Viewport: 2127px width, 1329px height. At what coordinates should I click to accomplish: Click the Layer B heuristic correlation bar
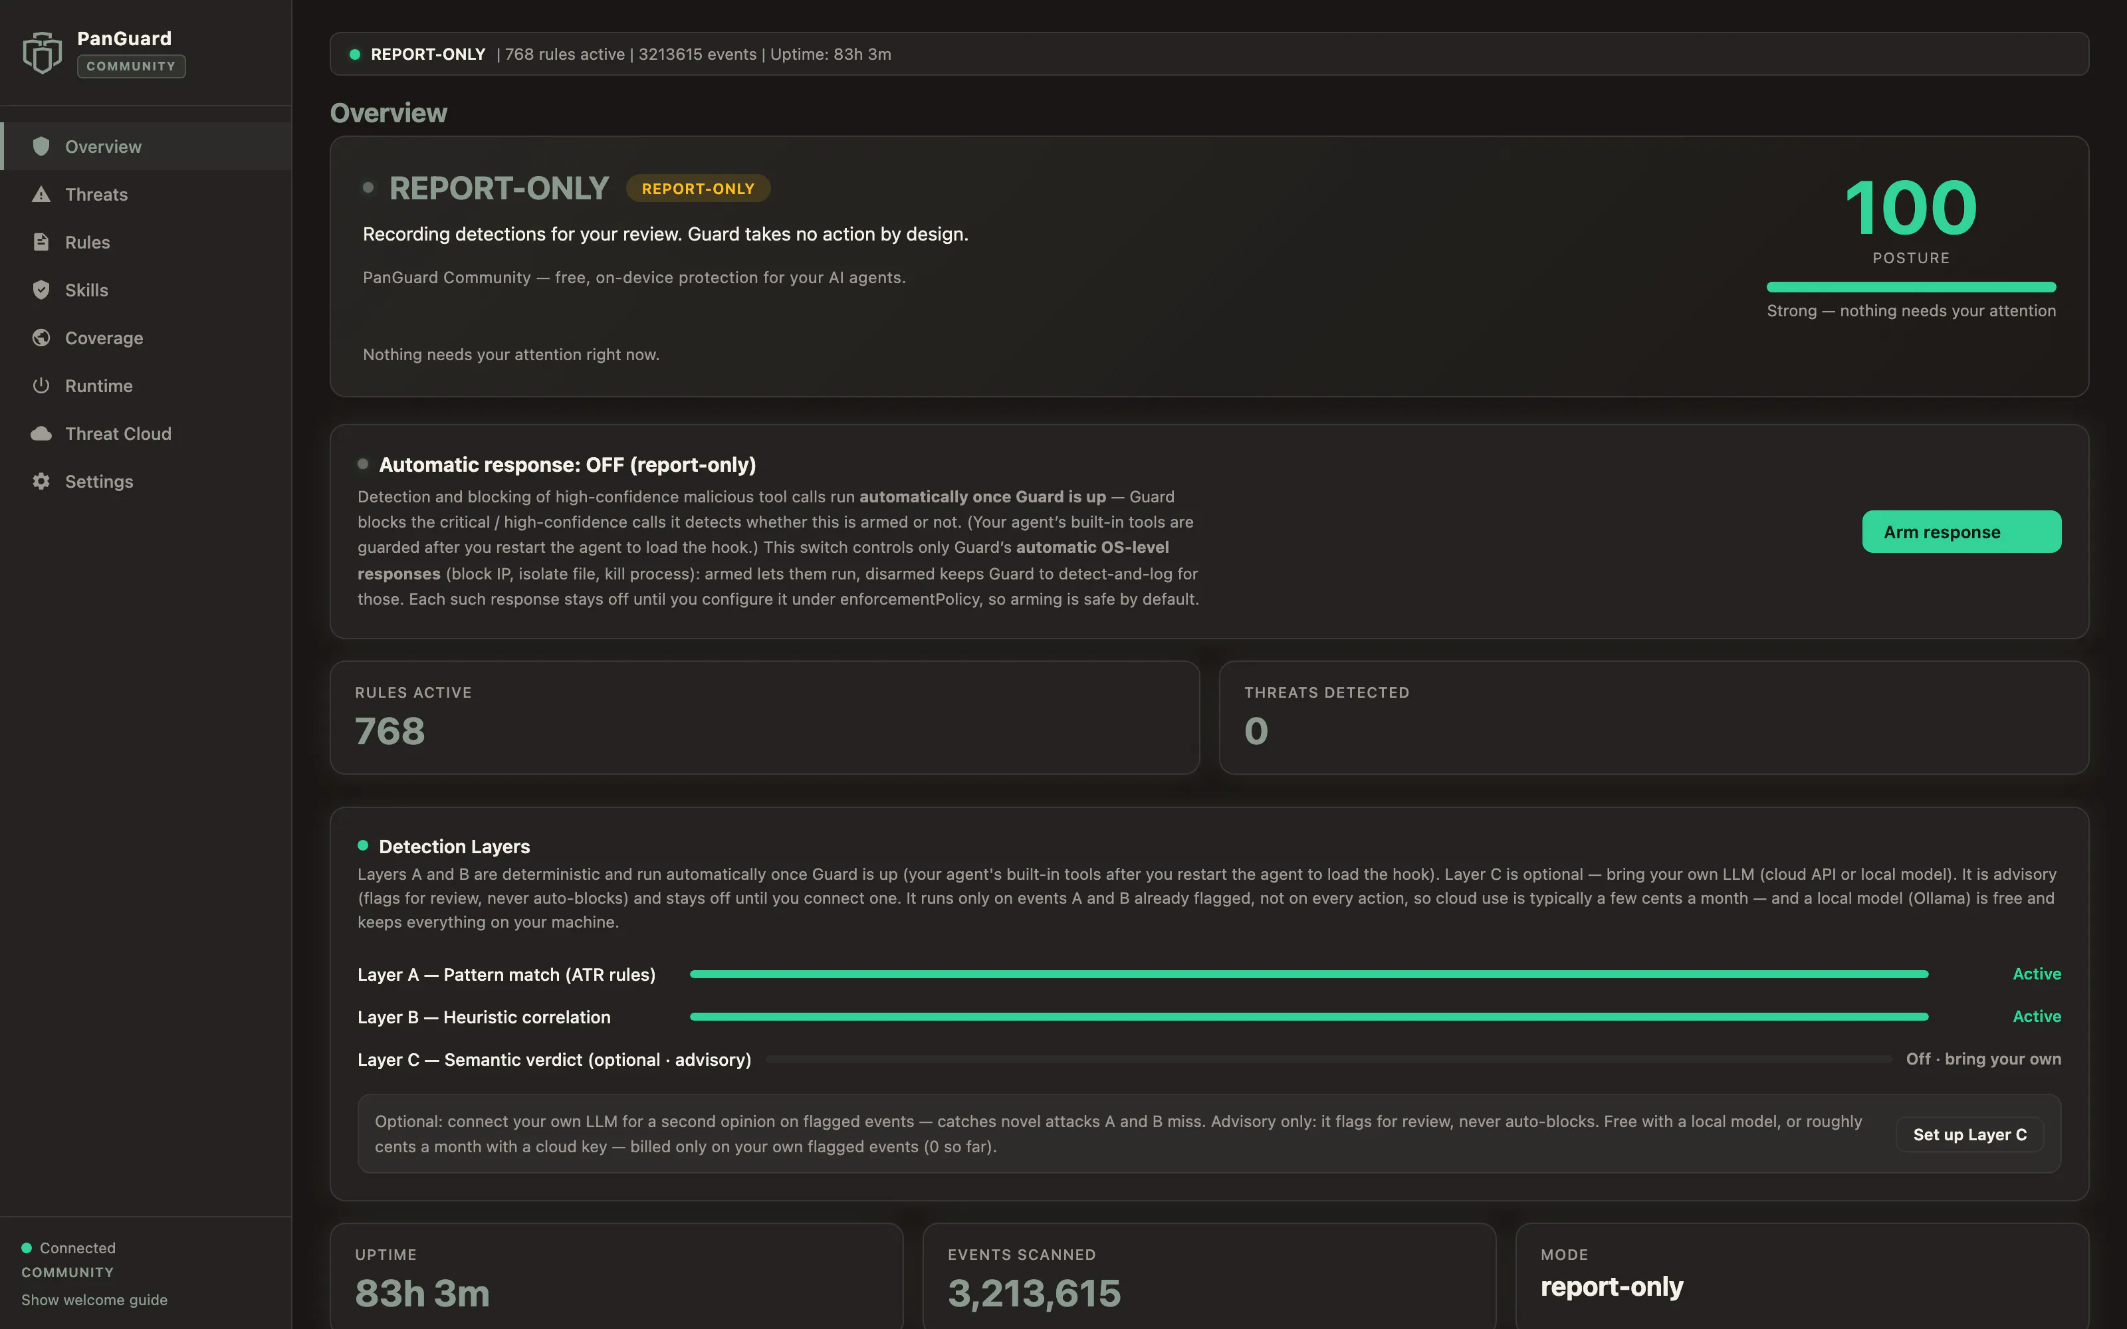pyautogui.click(x=1309, y=1017)
